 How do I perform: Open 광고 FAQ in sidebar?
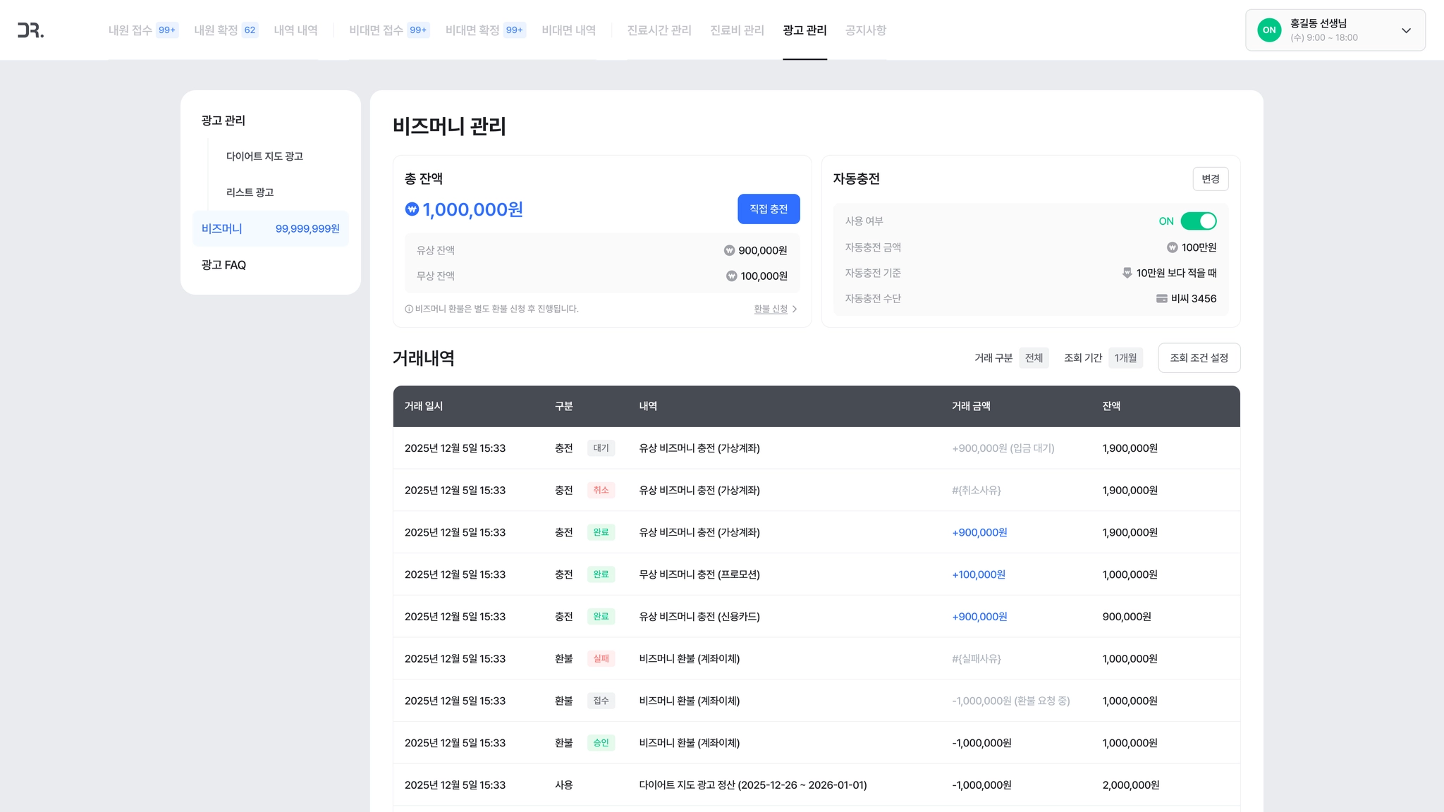[x=224, y=265]
